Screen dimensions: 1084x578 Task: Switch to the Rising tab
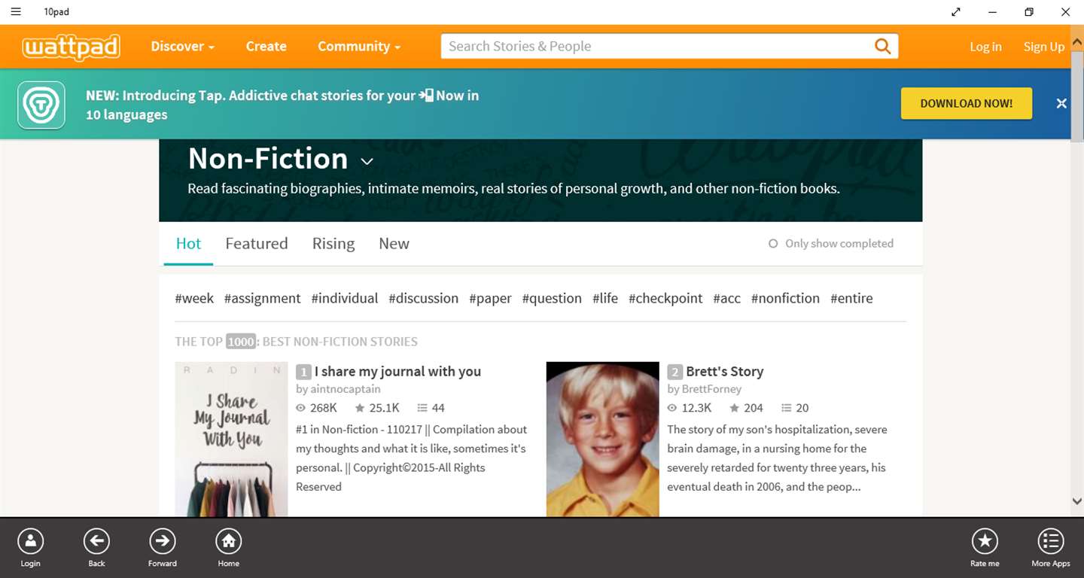(333, 244)
